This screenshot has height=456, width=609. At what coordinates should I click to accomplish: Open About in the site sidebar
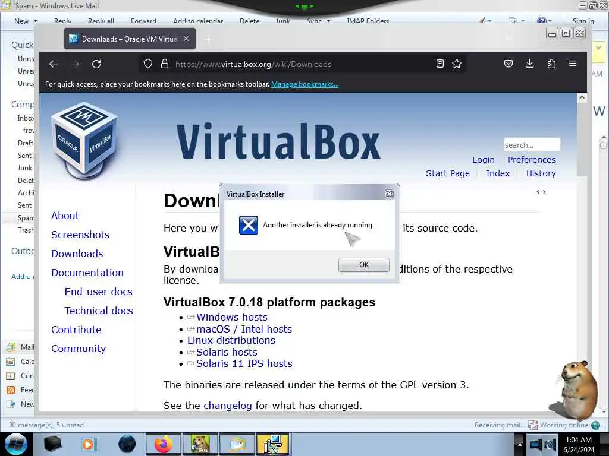pos(65,216)
